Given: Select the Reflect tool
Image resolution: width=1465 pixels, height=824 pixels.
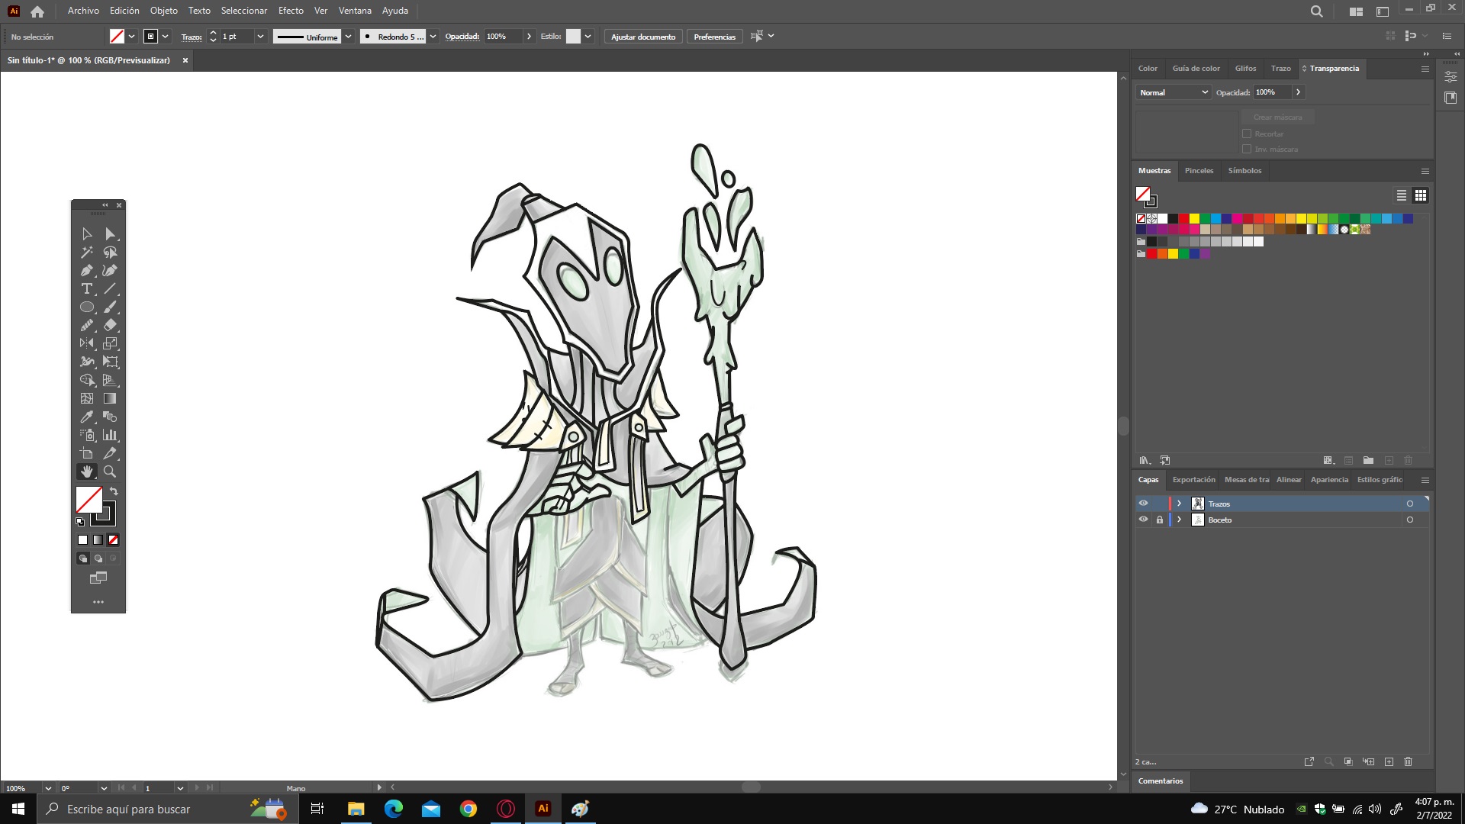Looking at the screenshot, I should click(x=87, y=344).
